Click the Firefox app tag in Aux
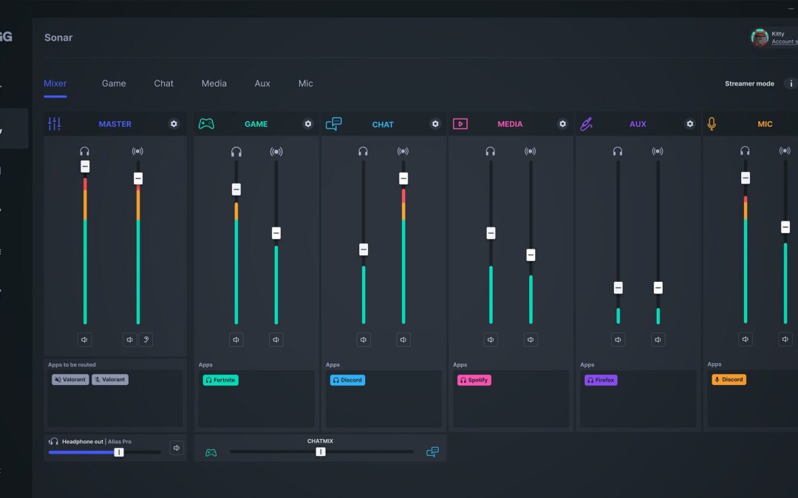This screenshot has height=498, width=798. pyautogui.click(x=600, y=380)
